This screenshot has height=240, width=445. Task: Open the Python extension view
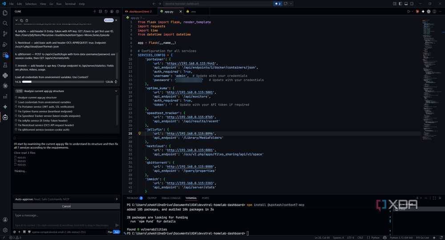tap(5, 76)
